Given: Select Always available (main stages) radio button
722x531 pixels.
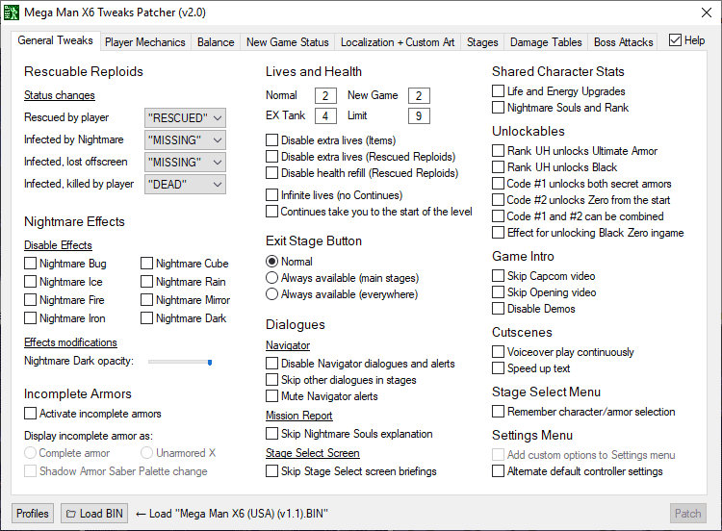Looking at the screenshot, I should [272, 278].
